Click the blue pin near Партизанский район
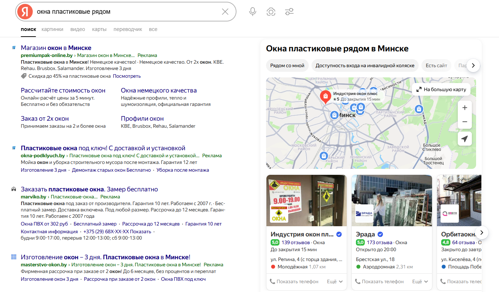This screenshot has height=292, width=499. pyautogui.click(x=419, y=109)
